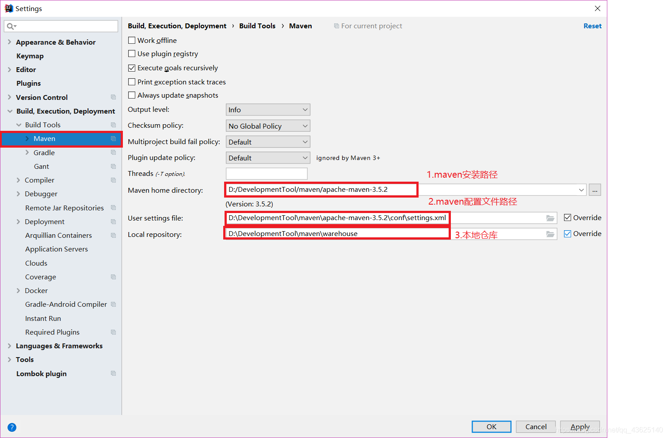Click the project-level icon next to Coverage
Viewport: 667px width, 438px height.
114,277
